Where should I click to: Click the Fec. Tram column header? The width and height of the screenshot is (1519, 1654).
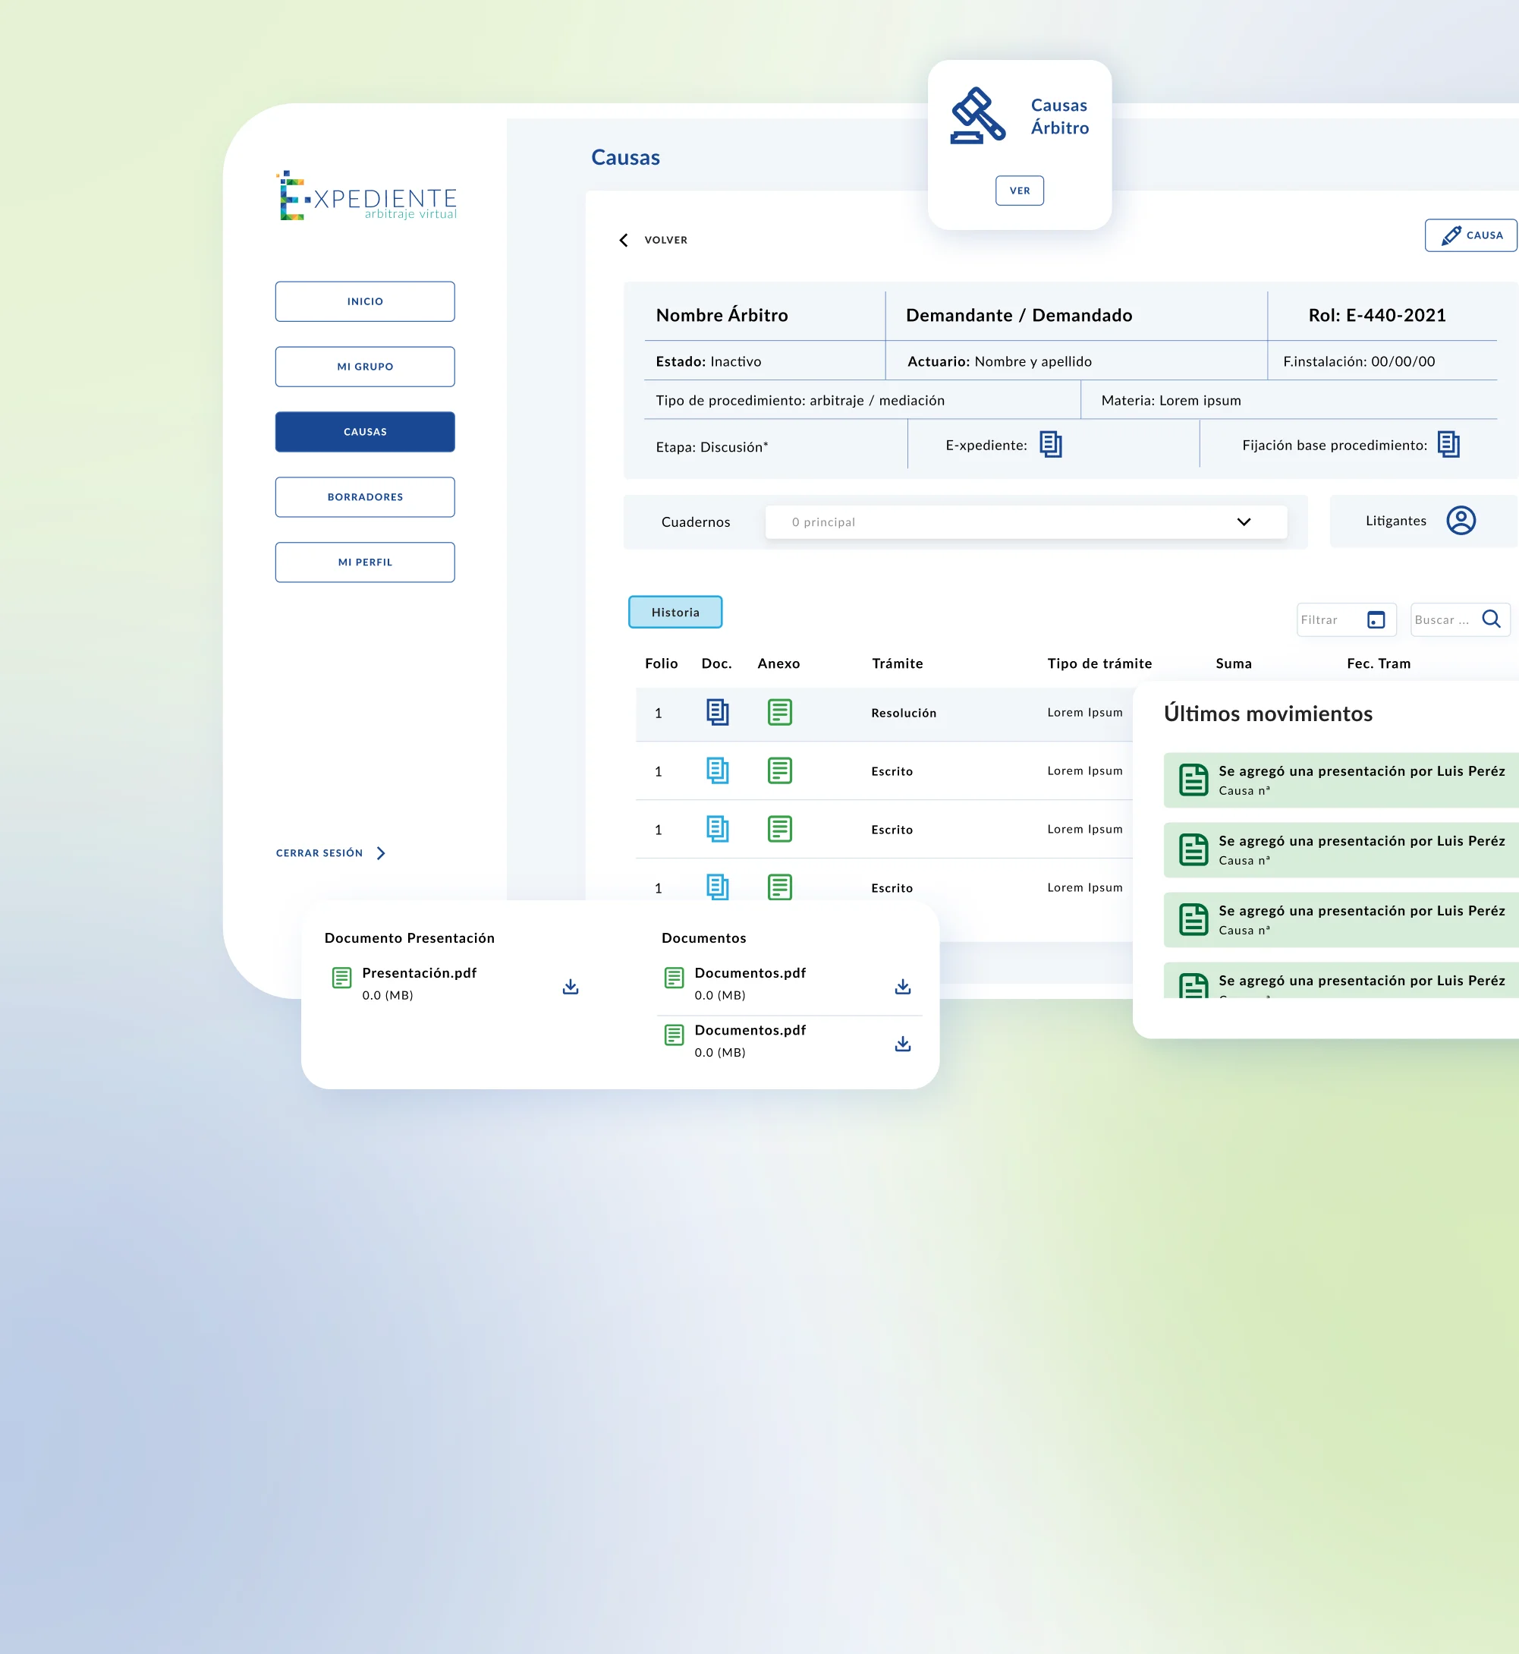click(x=1379, y=663)
